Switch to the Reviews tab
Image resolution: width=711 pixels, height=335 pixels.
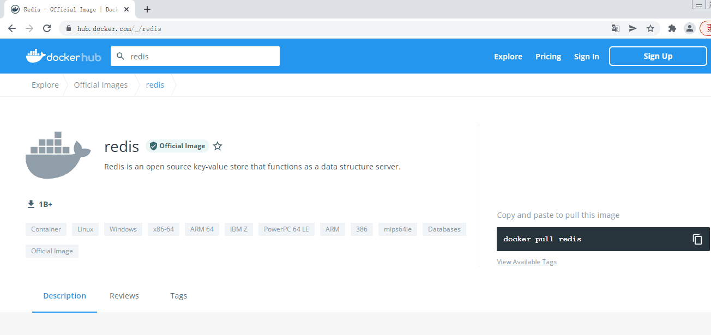point(124,296)
